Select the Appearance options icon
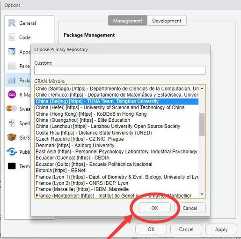 [12, 52]
